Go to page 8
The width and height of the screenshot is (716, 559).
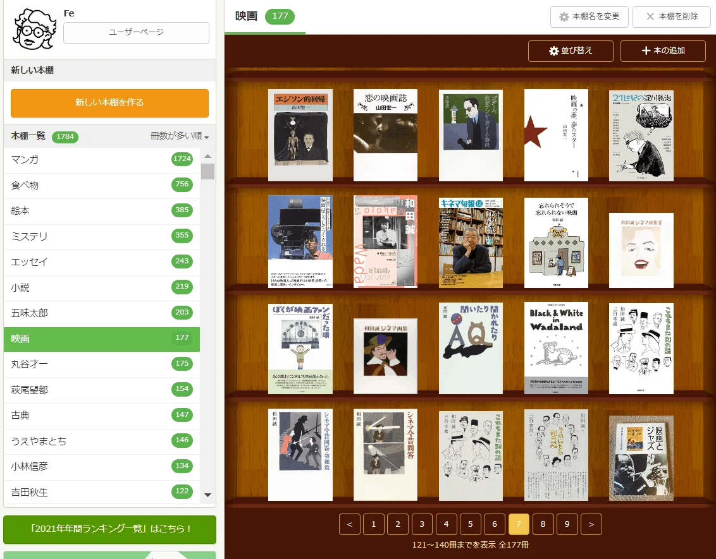click(543, 524)
